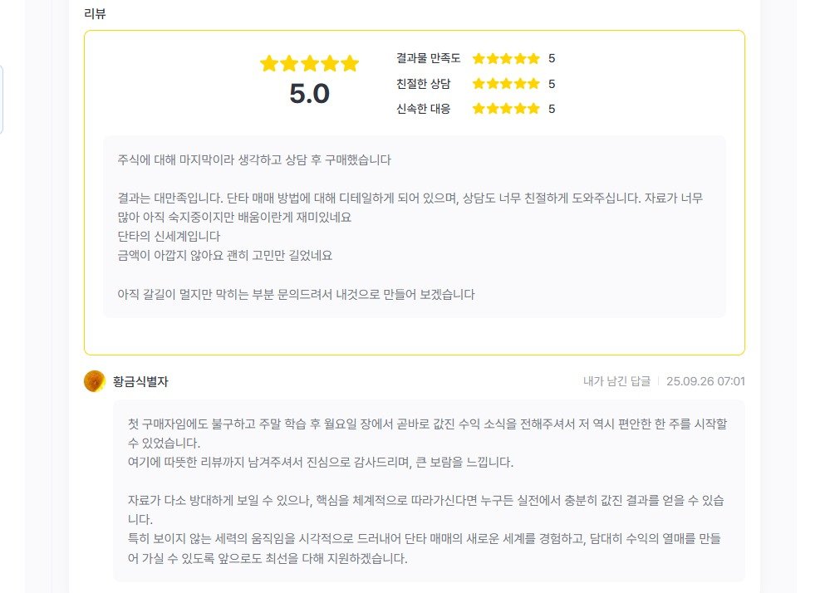Viewport: 825px width, 593px height.
Task: Click the score number beside 결과물 만족도 stars
Action: (552, 59)
